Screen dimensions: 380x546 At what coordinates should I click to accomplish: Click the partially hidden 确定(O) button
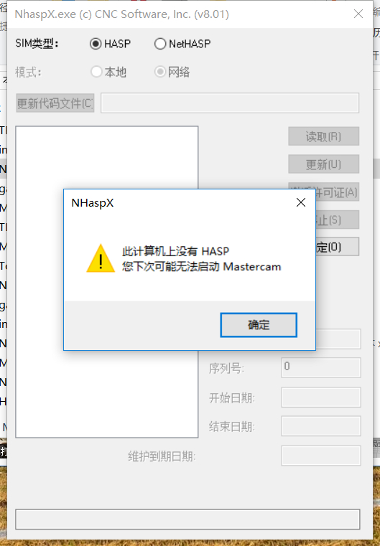337,247
